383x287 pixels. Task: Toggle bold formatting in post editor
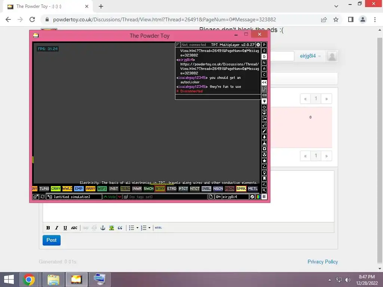point(48,228)
